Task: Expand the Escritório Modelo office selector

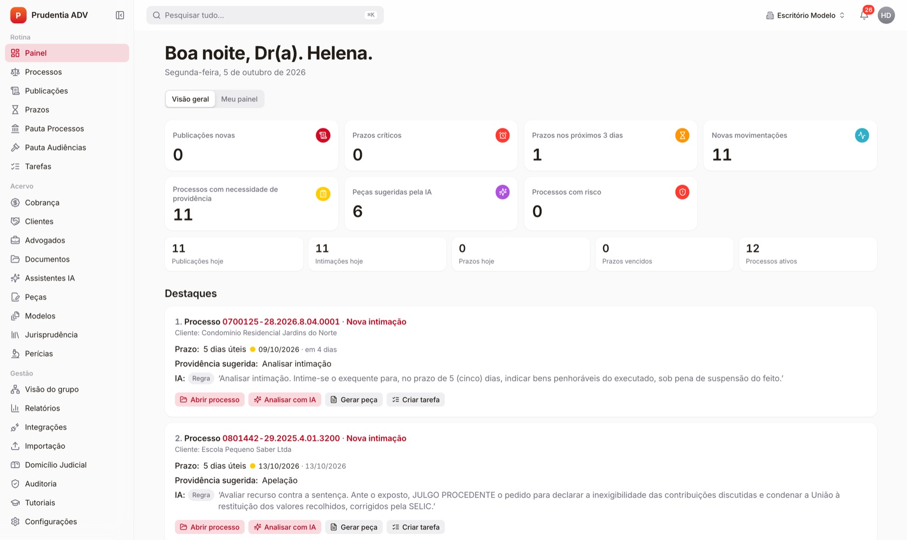Action: [805, 15]
